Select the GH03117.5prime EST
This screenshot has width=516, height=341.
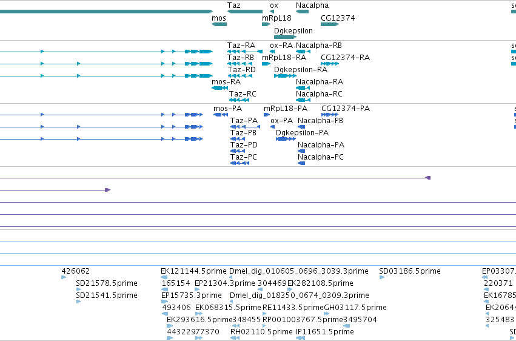pos(355,308)
